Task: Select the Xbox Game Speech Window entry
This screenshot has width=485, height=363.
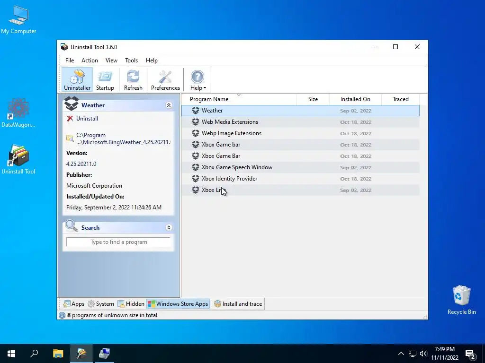Action: click(x=300, y=167)
